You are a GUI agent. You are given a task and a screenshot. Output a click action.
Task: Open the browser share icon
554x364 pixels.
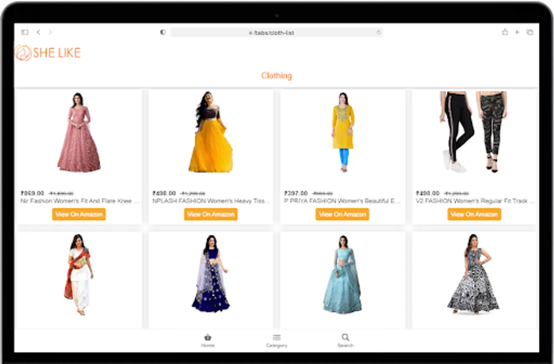pos(505,32)
